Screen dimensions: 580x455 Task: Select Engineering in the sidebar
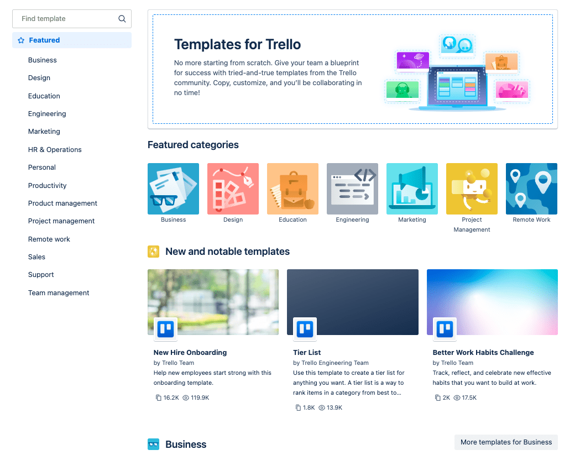(x=47, y=113)
